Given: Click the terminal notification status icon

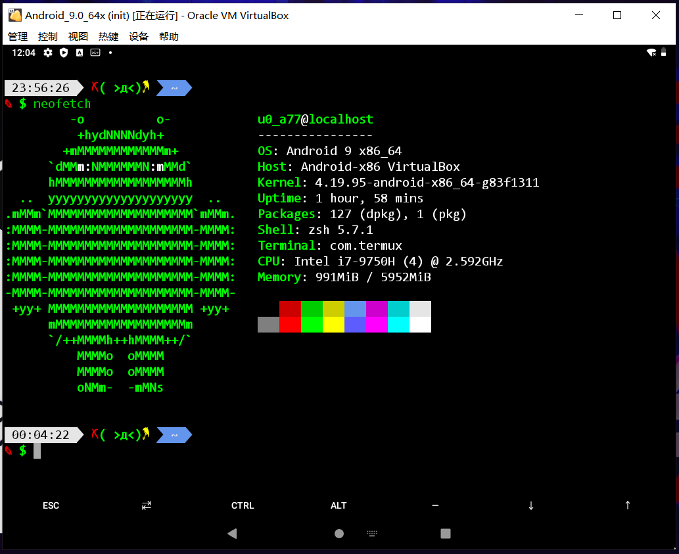Looking at the screenshot, I should coord(95,53).
